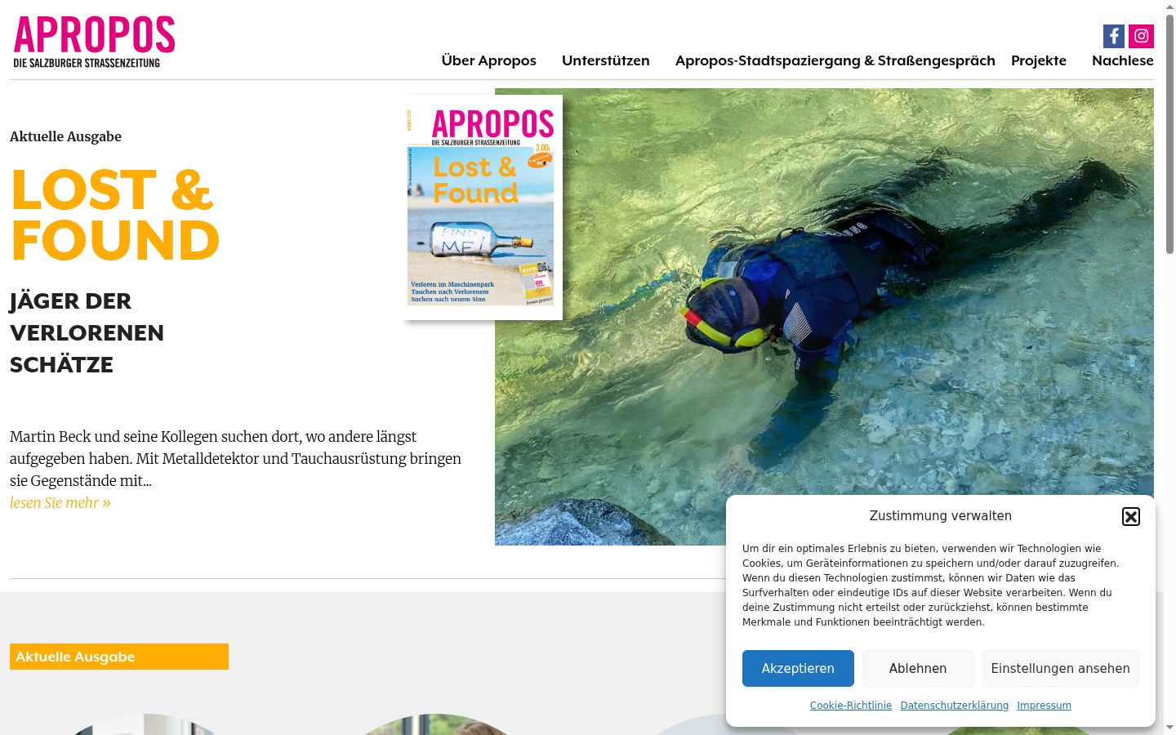Click the Jäger der verlorenen Schätze subheading
Image resolution: width=1176 pixels, height=735 pixels.
pyautogui.click(x=87, y=332)
